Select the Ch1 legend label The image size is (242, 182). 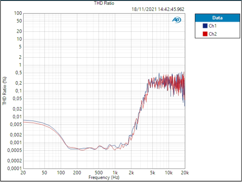[x=212, y=26]
